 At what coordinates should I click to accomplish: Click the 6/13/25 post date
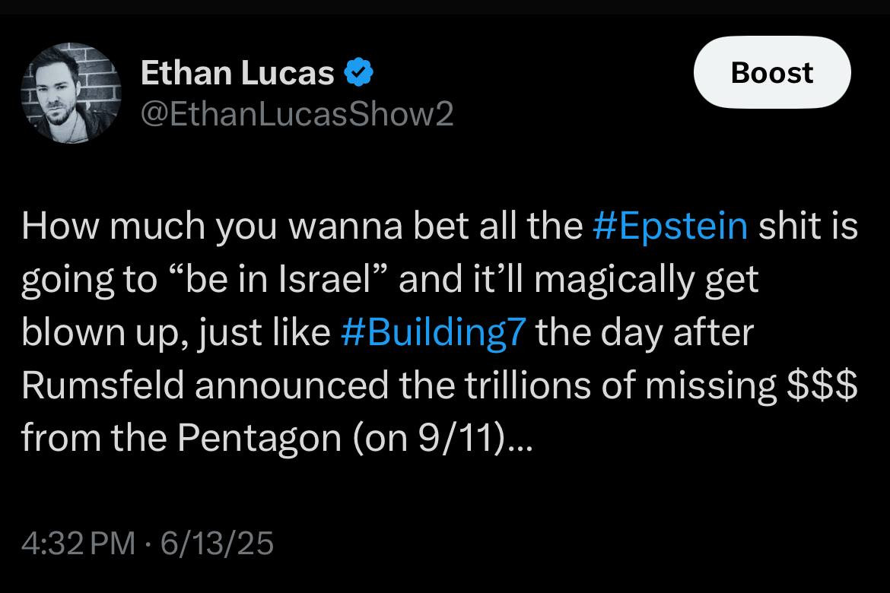point(215,544)
